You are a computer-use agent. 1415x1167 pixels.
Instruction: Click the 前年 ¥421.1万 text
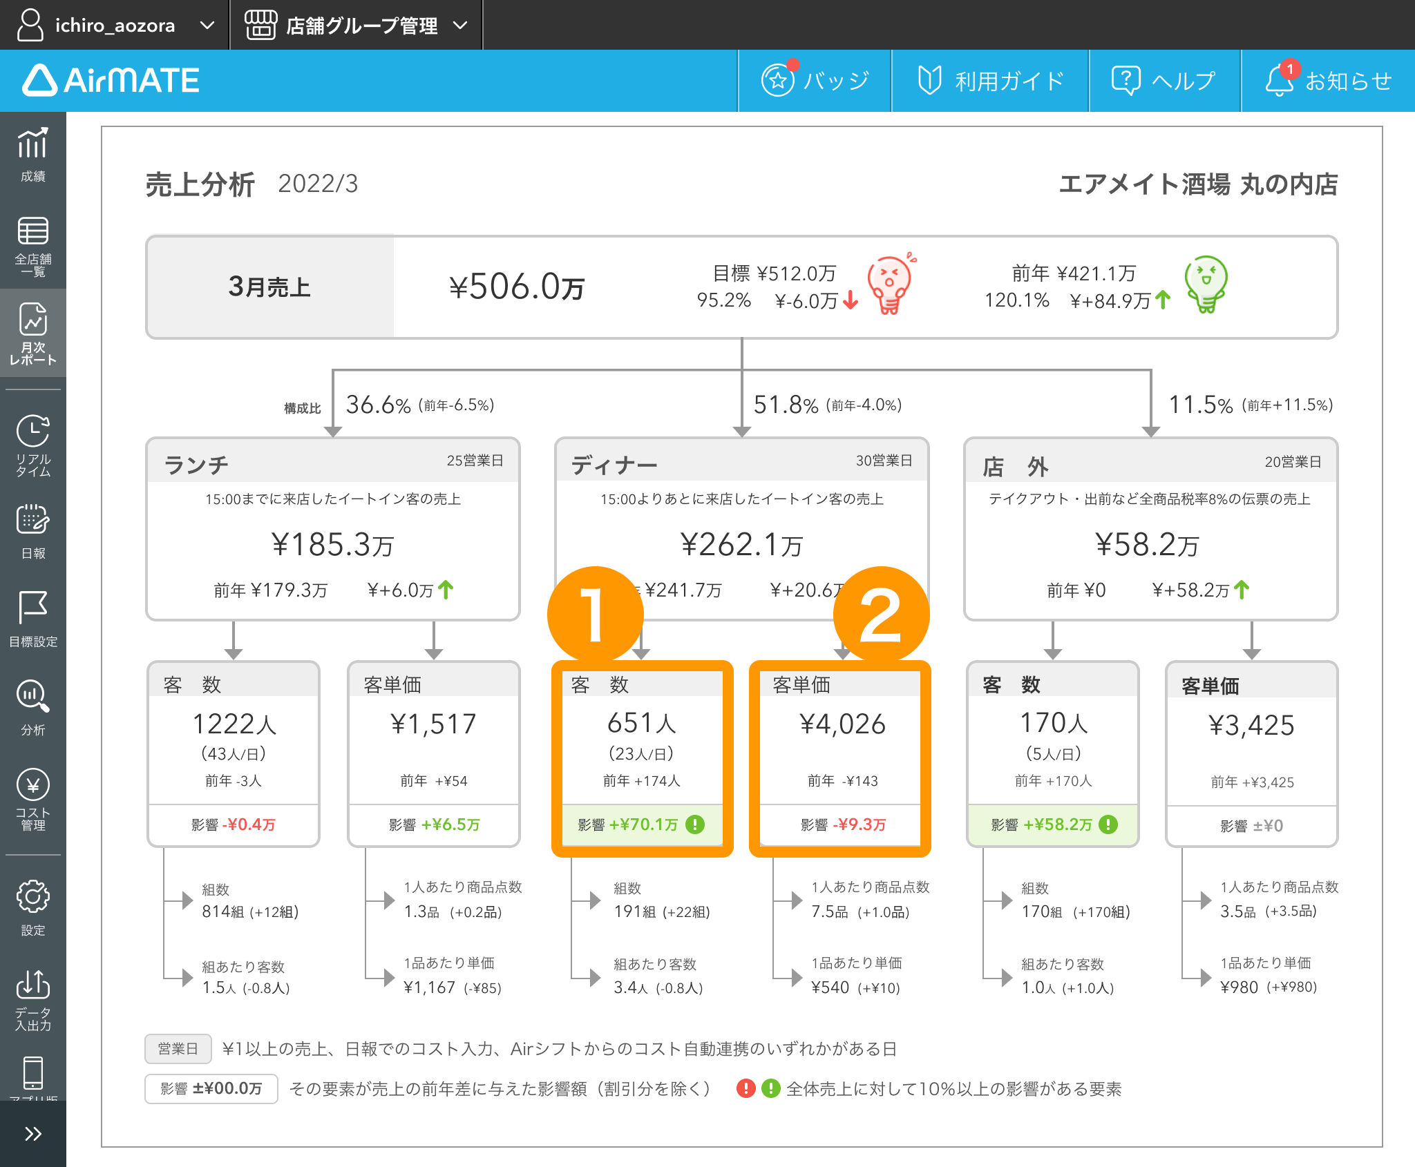(1074, 273)
